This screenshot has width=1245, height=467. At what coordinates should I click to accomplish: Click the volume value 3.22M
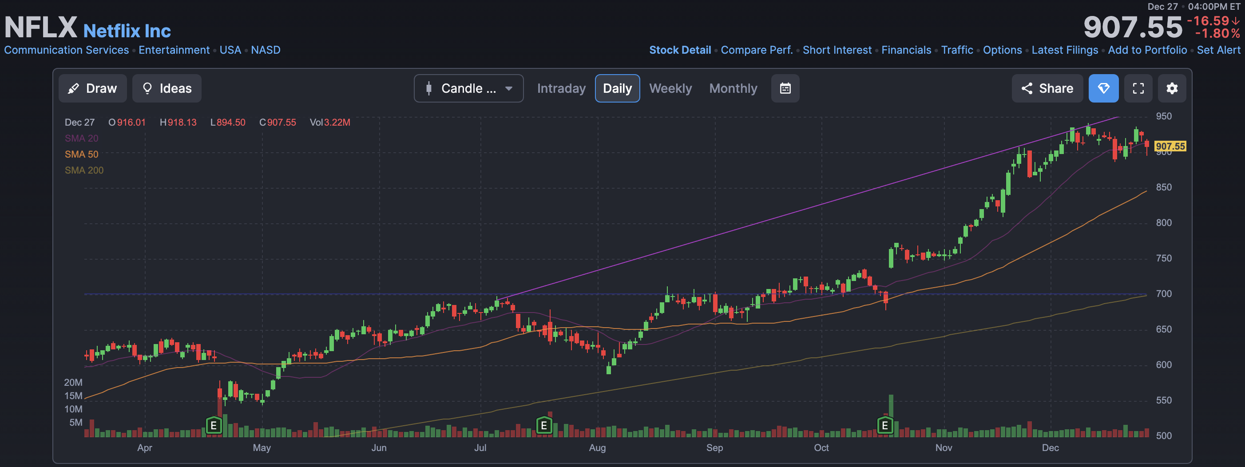tap(337, 123)
